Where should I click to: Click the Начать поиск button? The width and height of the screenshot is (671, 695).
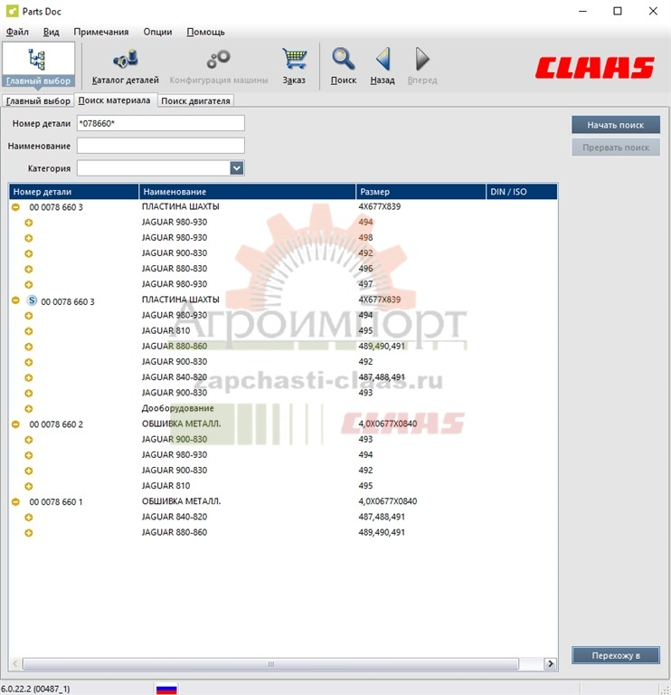[x=616, y=125]
